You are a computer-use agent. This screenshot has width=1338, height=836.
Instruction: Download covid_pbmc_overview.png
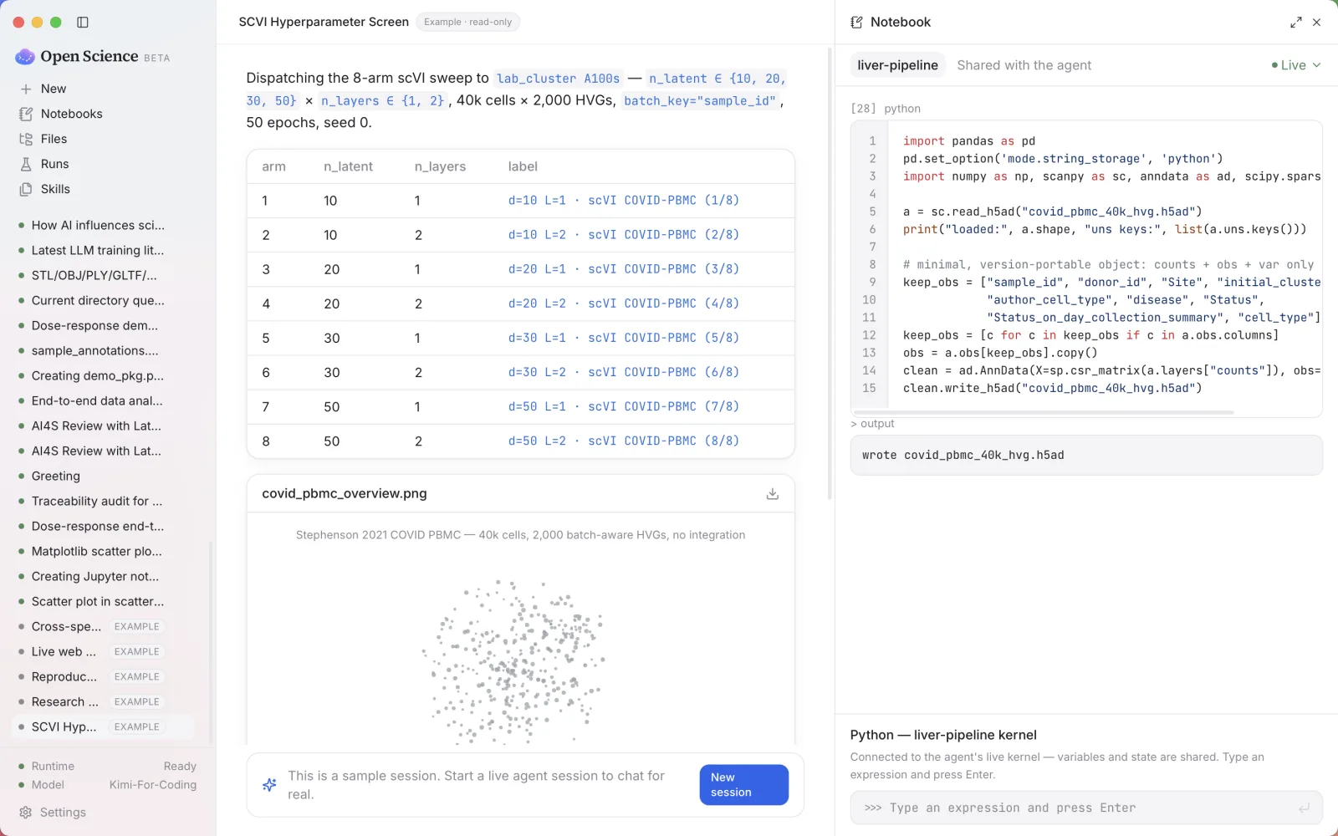point(773,494)
